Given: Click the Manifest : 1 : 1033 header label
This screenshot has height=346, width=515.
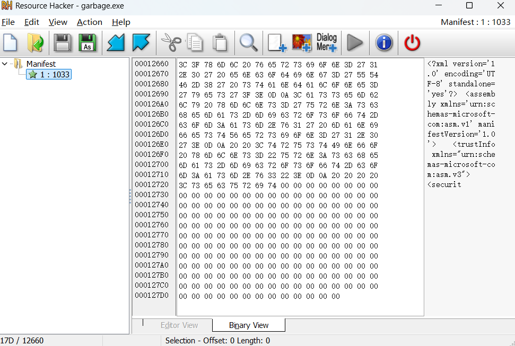Looking at the screenshot, I should (x=476, y=22).
